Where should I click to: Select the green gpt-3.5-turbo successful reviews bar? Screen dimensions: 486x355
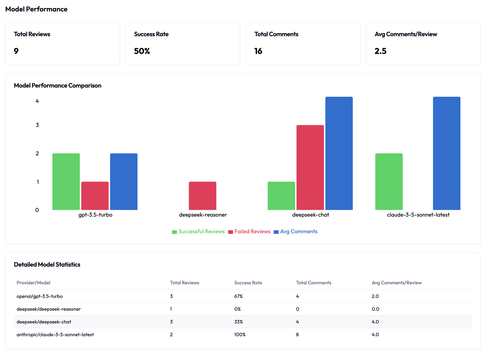(66, 182)
